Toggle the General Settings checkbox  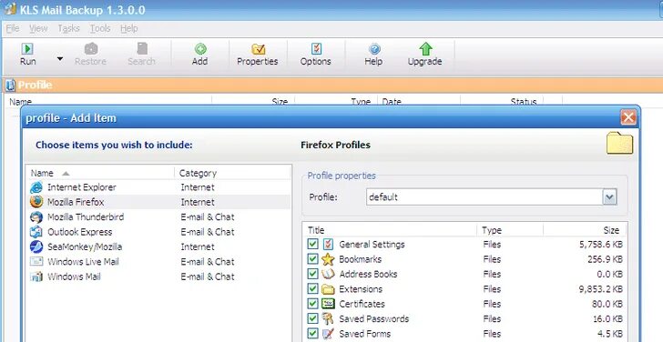[x=312, y=244]
